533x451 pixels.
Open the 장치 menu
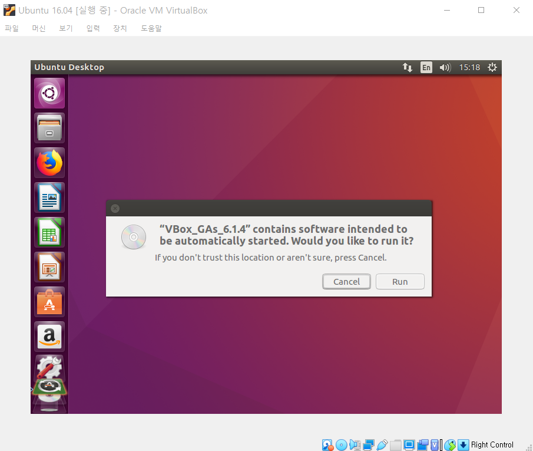[120, 28]
